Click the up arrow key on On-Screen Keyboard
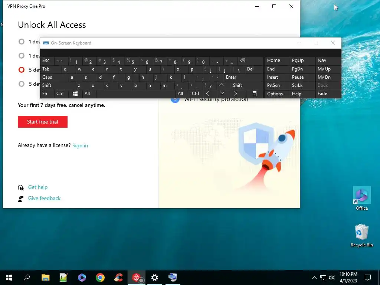 [221, 85]
